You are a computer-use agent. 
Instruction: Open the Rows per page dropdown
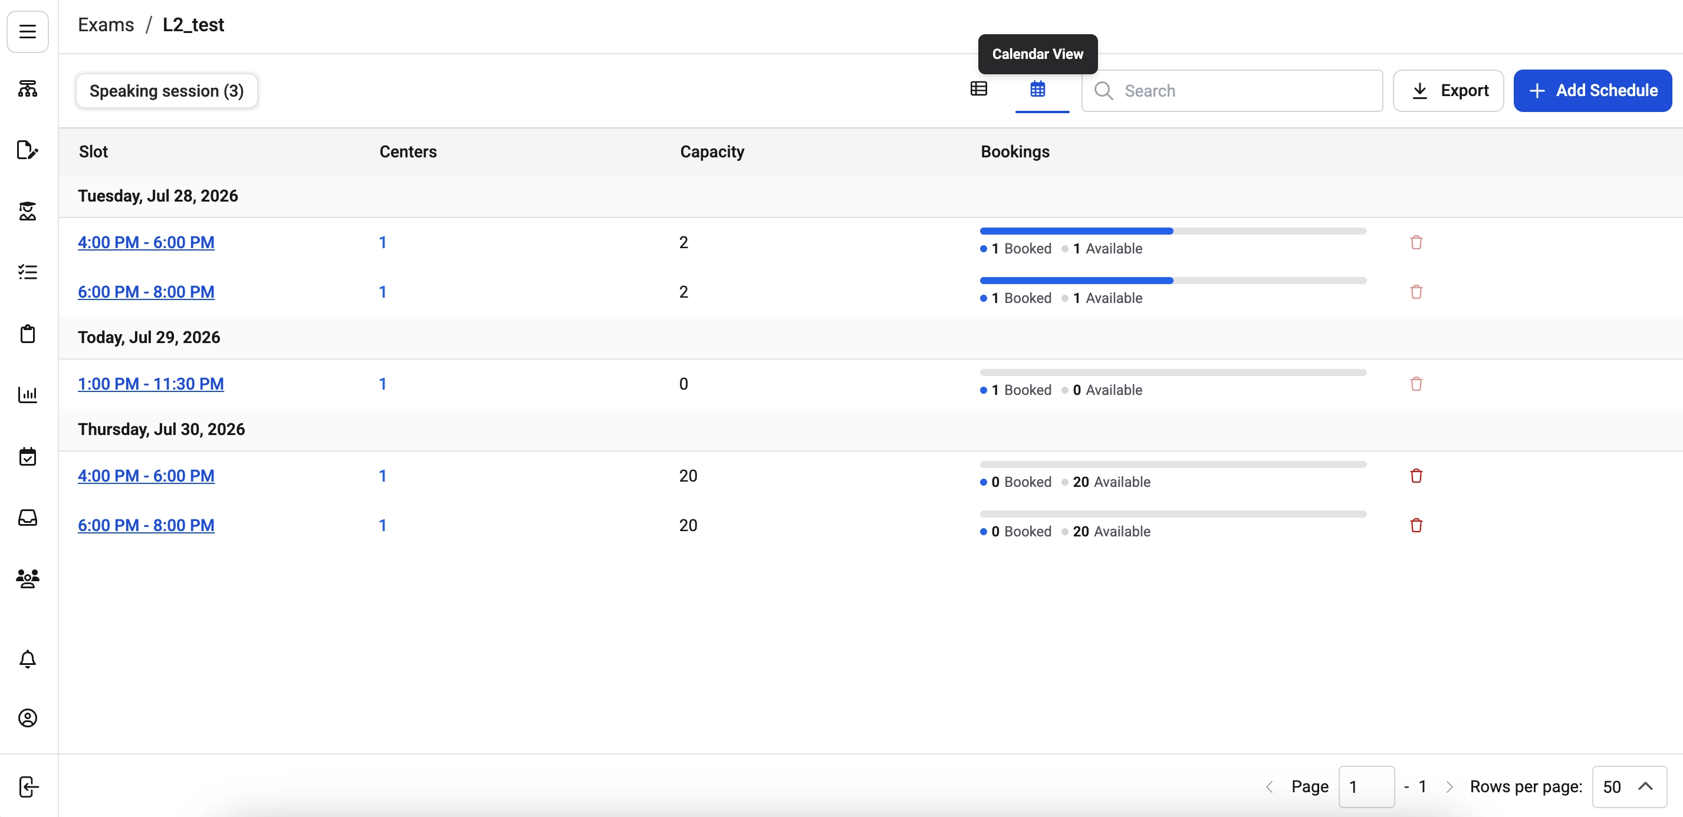point(1629,786)
